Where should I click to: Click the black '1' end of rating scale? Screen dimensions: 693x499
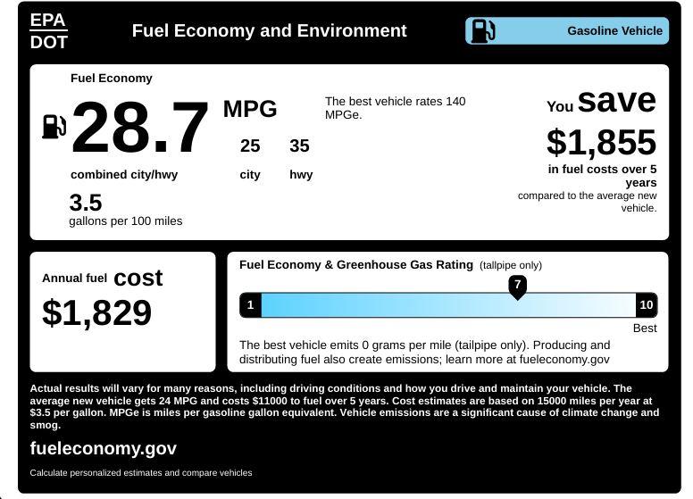pos(251,305)
